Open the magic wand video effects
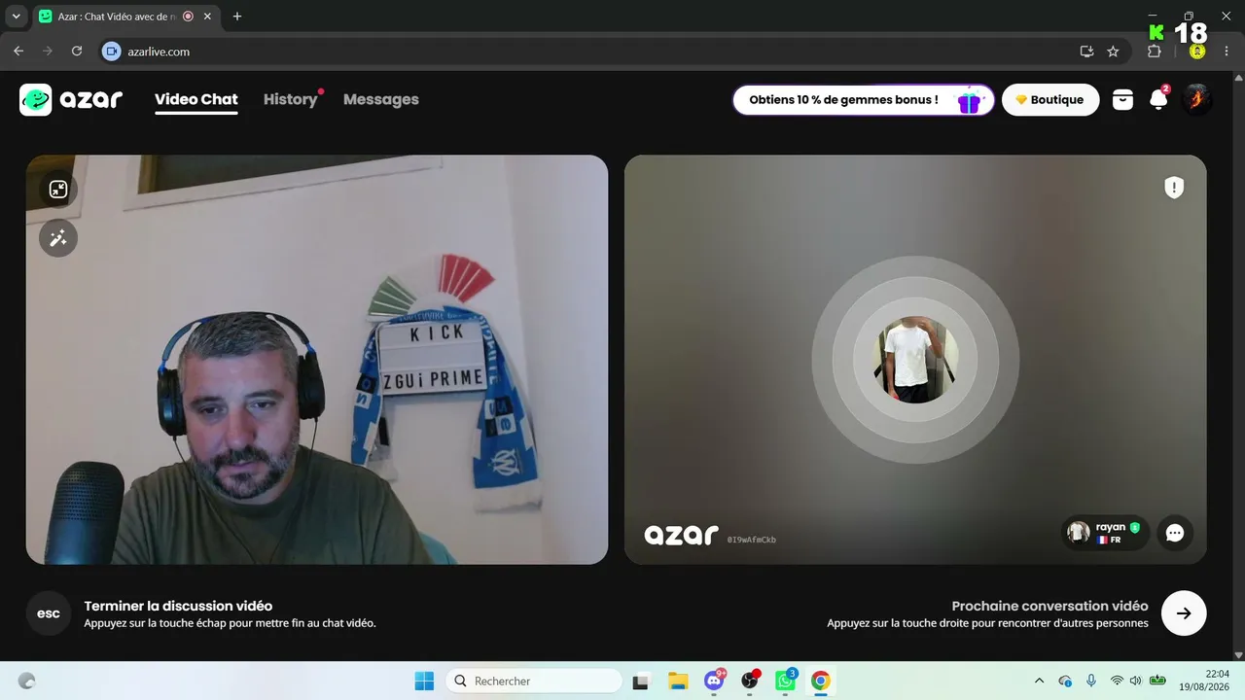1245x700 pixels. (x=58, y=237)
